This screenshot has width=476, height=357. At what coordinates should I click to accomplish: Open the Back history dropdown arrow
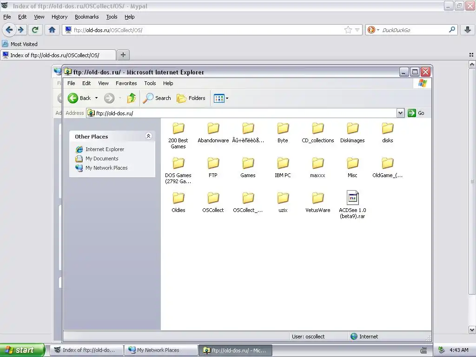(x=96, y=98)
